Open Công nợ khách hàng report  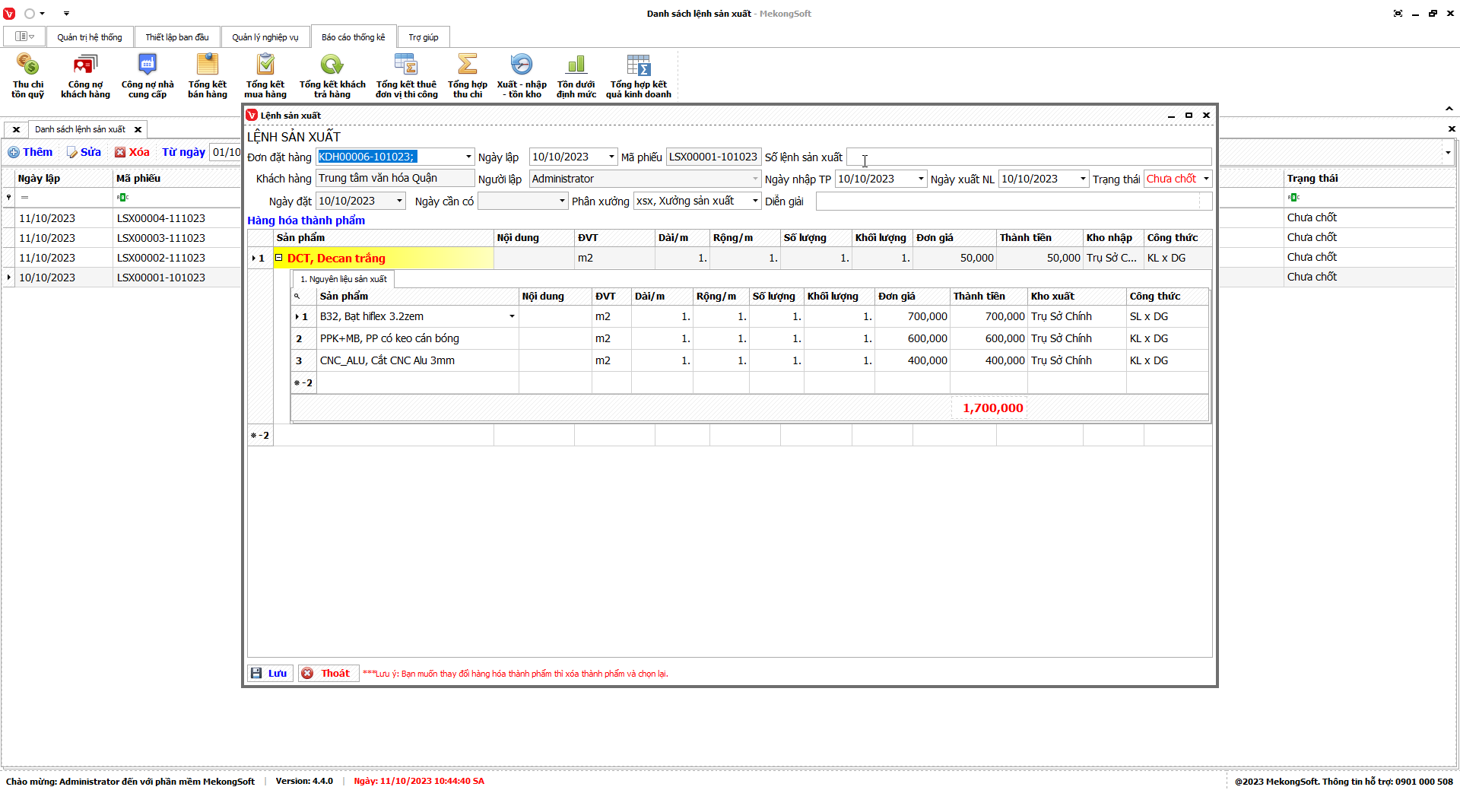click(85, 75)
